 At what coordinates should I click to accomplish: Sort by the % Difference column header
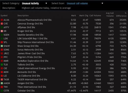click(121, 15)
